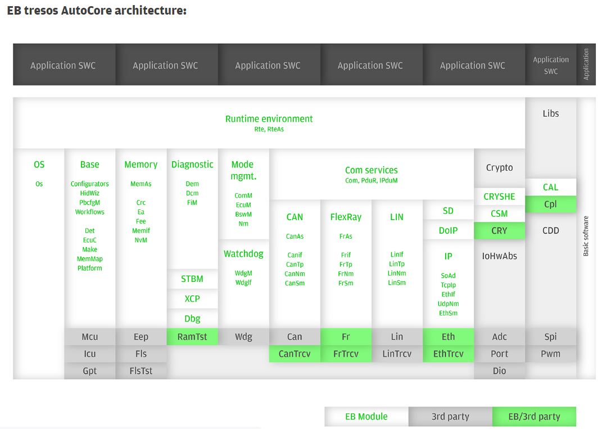602x429 pixels.
Task: Click the EthTrcv module box
Action: click(x=448, y=353)
